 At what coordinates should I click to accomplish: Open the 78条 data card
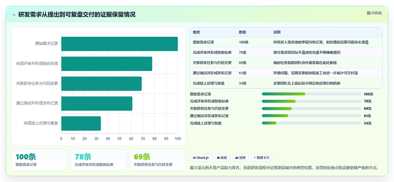98,160
